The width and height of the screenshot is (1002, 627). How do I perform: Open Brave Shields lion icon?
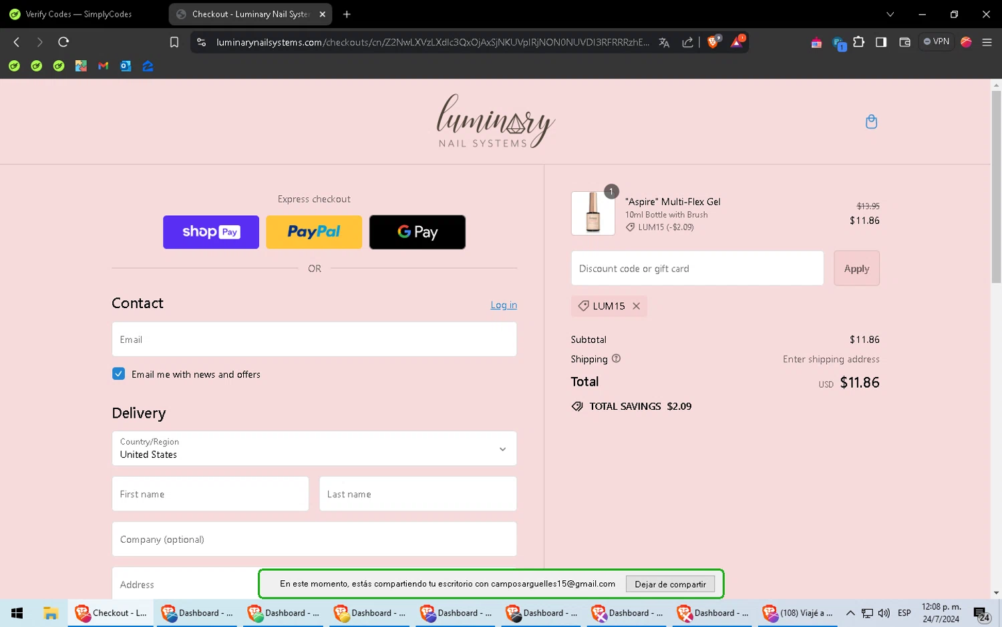pyautogui.click(x=713, y=42)
